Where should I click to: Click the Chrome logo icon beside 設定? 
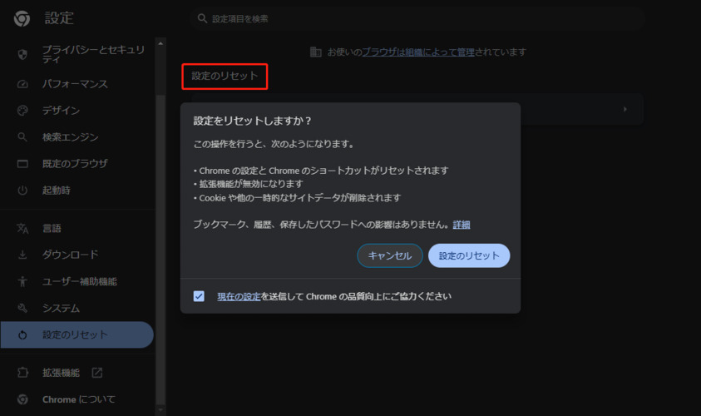[x=22, y=18]
